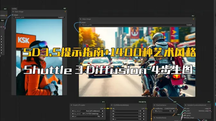Viewport: 216px width, 121px height.
Task: Click conditioning input port of FluxGuidance
Action: 154,109
